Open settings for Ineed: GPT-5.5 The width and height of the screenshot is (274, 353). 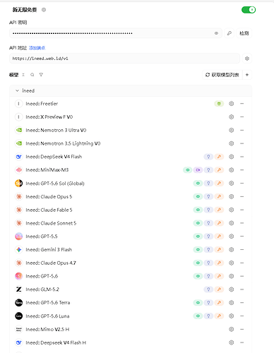coord(232,237)
